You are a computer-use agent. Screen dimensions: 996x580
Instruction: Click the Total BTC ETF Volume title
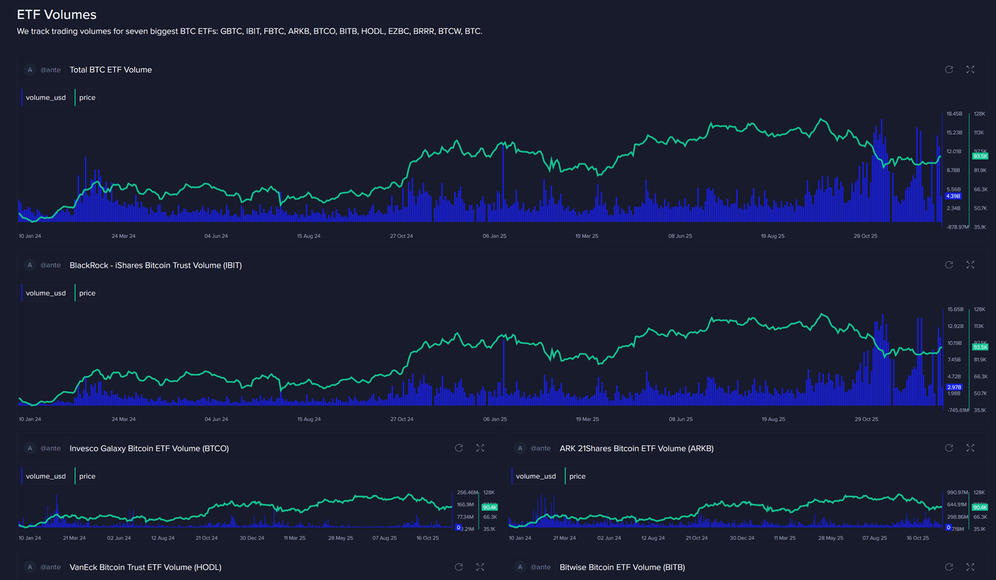pyautogui.click(x=111, y=70)
